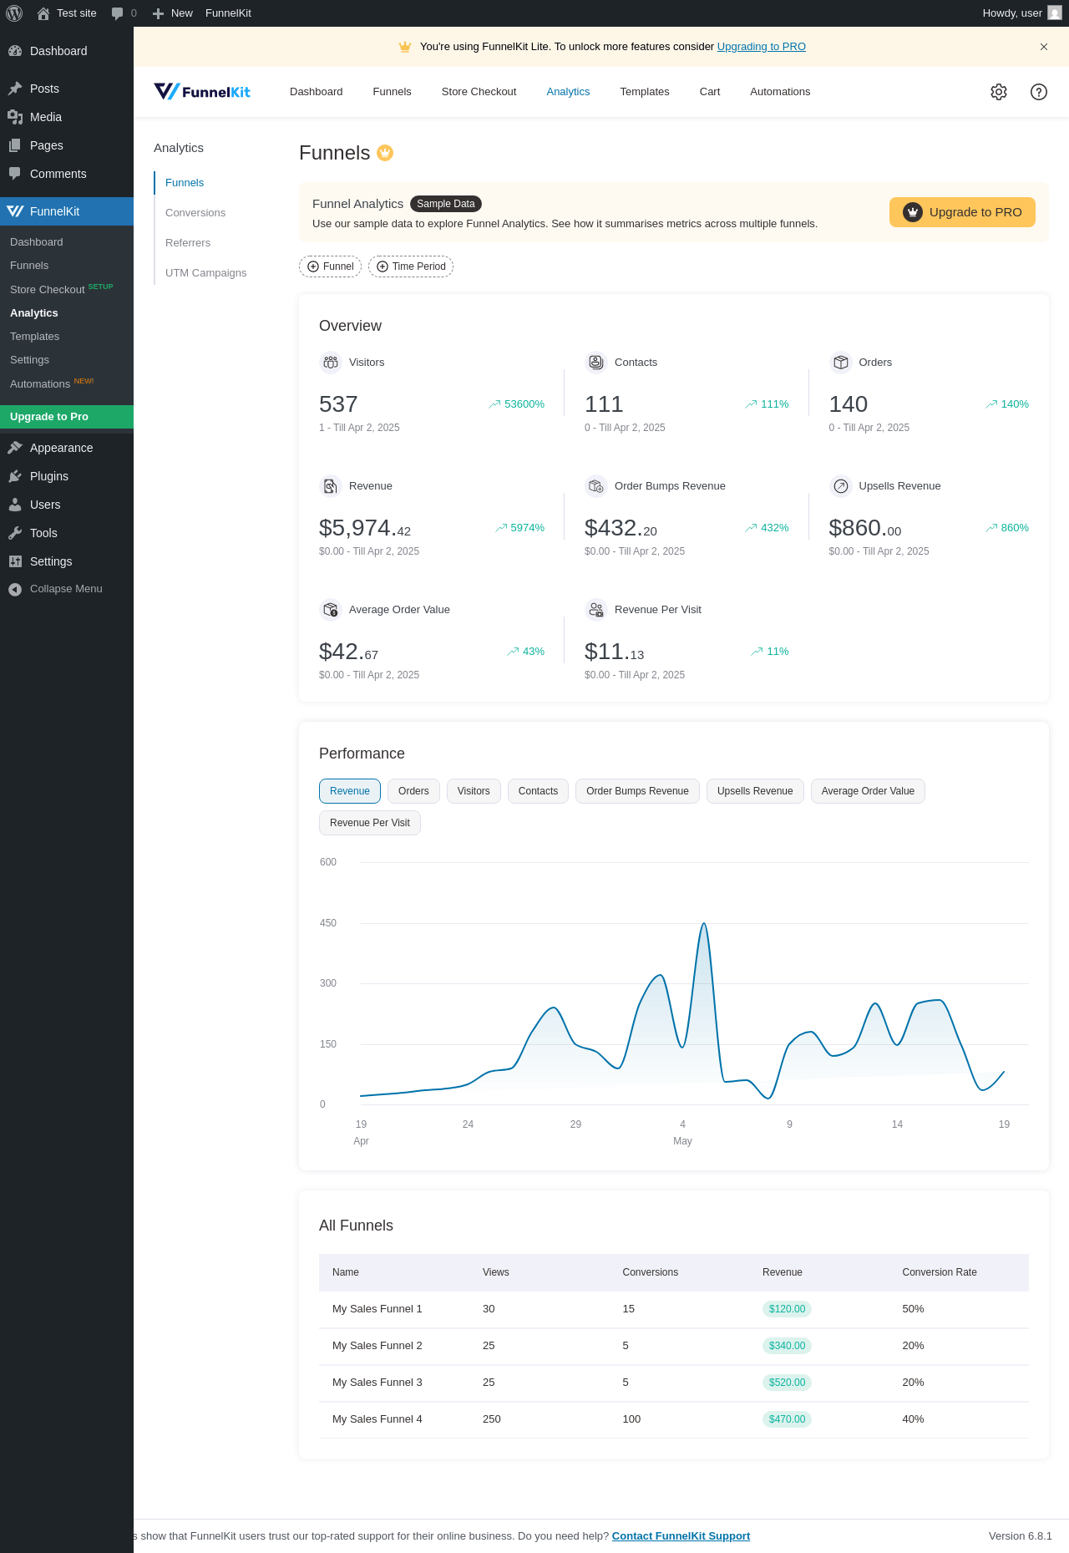Go to Conversions in Analytics sidebar
The image size is (1069, 1553).
click(195, 213)
